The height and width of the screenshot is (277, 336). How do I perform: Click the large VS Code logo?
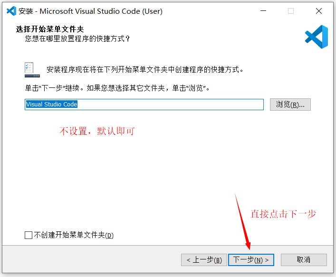pyautogui.click(x=317, y=37)
